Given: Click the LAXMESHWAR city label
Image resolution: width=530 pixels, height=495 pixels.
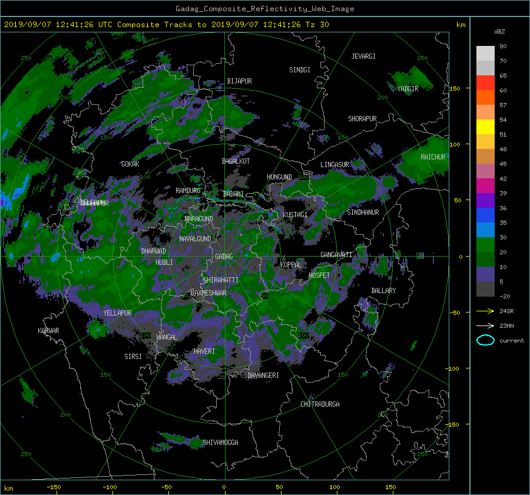Looking at the screenshot, I should [208, 293].
